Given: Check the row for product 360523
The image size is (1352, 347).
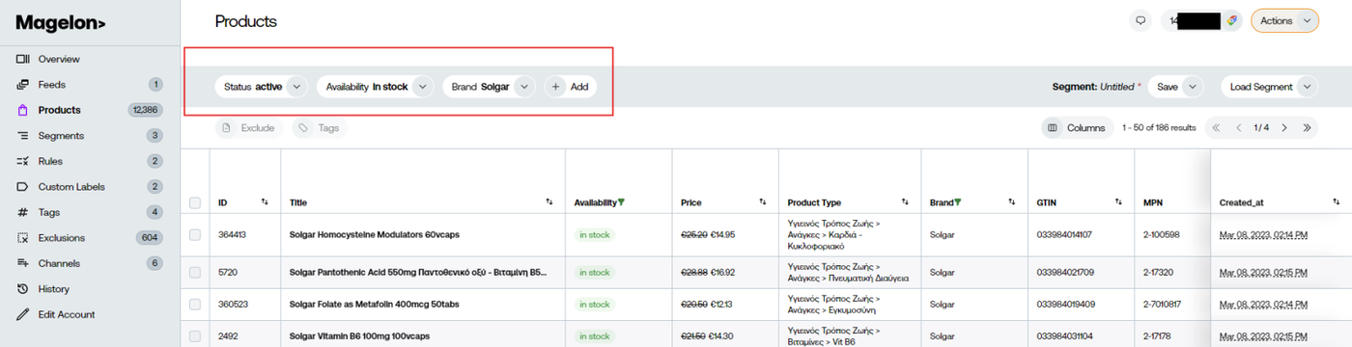Looking at the screenshot, I should (x=195, y=305).
